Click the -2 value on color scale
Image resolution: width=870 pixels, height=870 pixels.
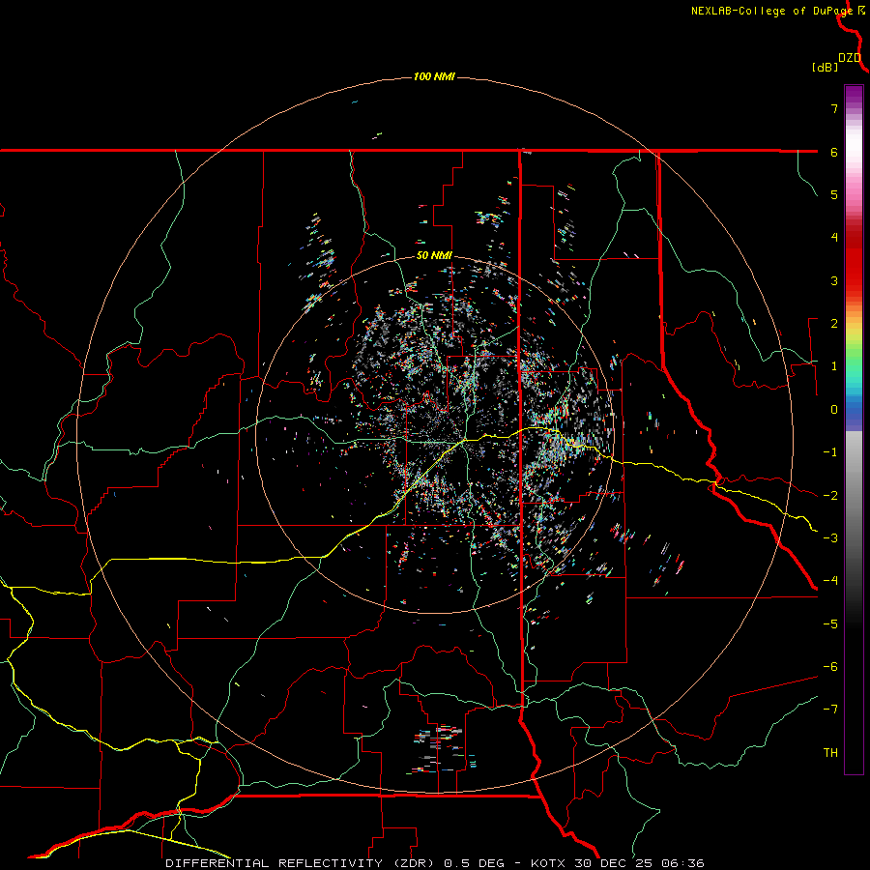830,496
